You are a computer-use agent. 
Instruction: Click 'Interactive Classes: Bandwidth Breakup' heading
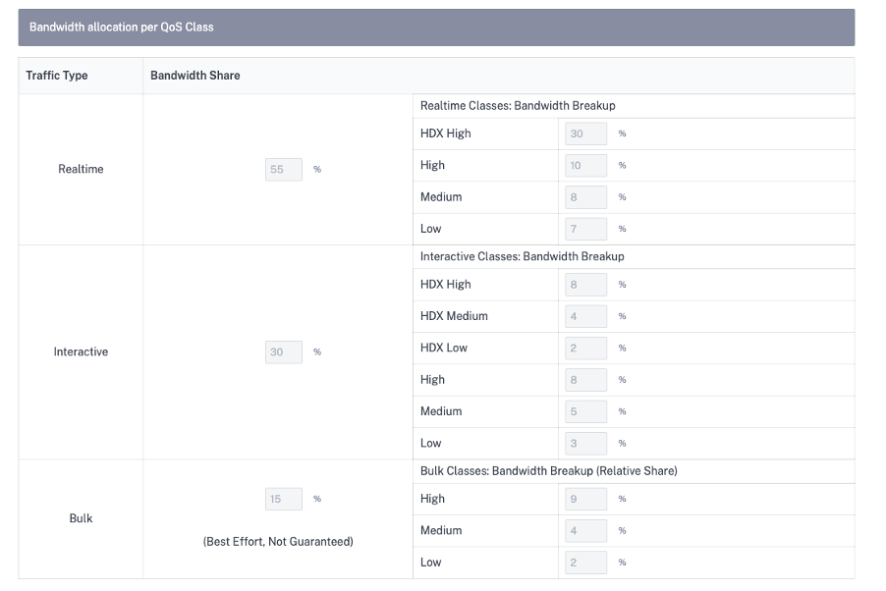point(523,256)
